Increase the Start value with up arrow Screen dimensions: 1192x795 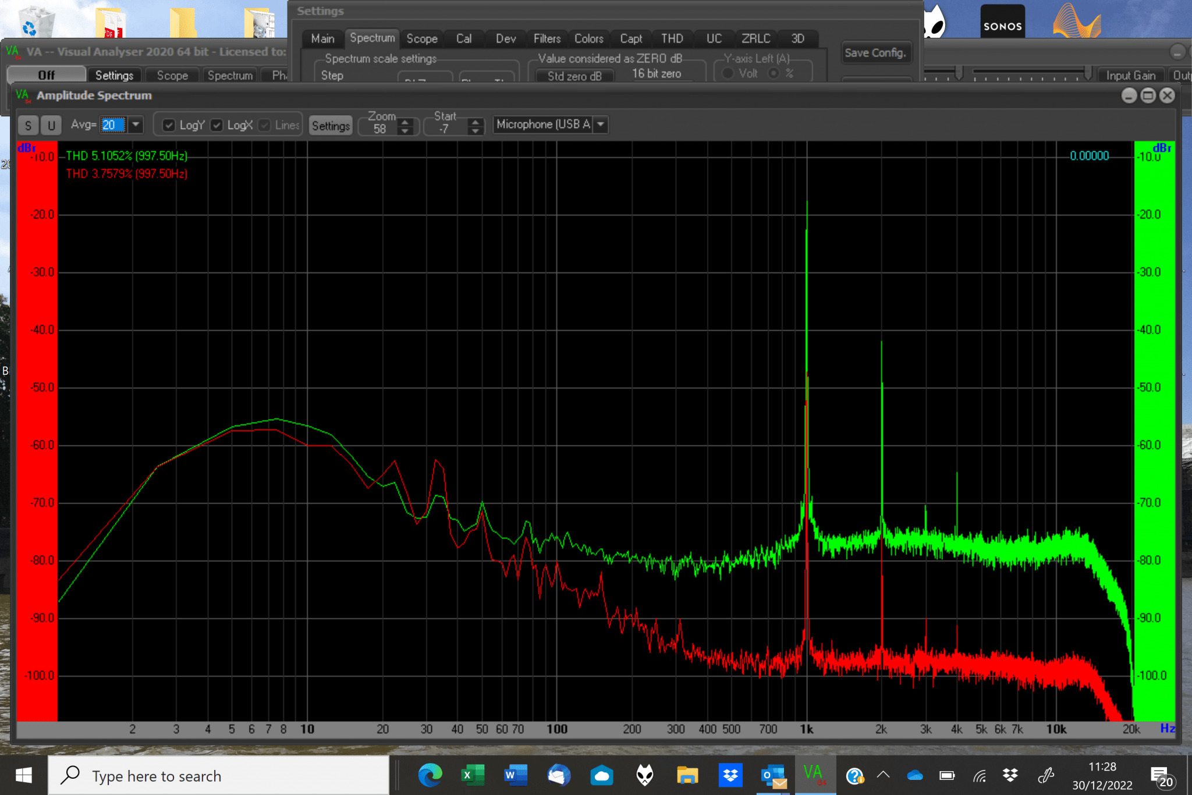tap(476, 122)
